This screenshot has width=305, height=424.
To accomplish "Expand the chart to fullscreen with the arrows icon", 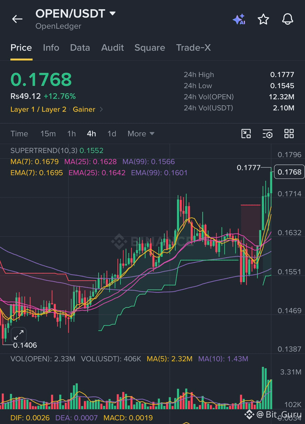I will (19, 335).
